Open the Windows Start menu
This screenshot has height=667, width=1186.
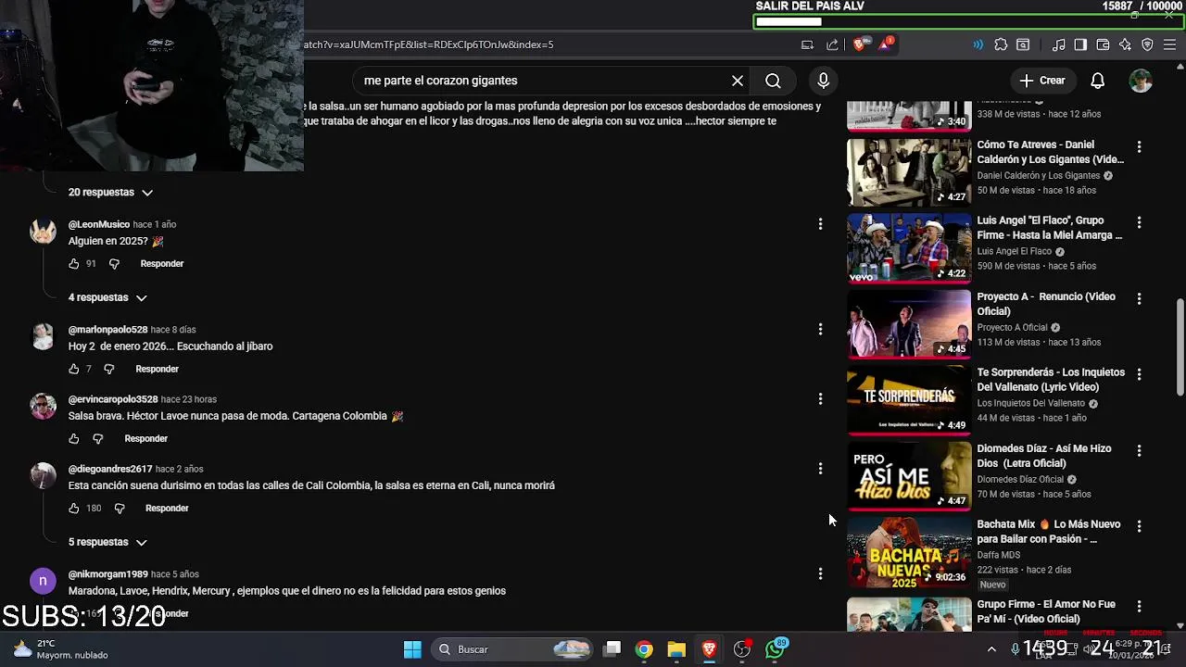coord(412,649)
